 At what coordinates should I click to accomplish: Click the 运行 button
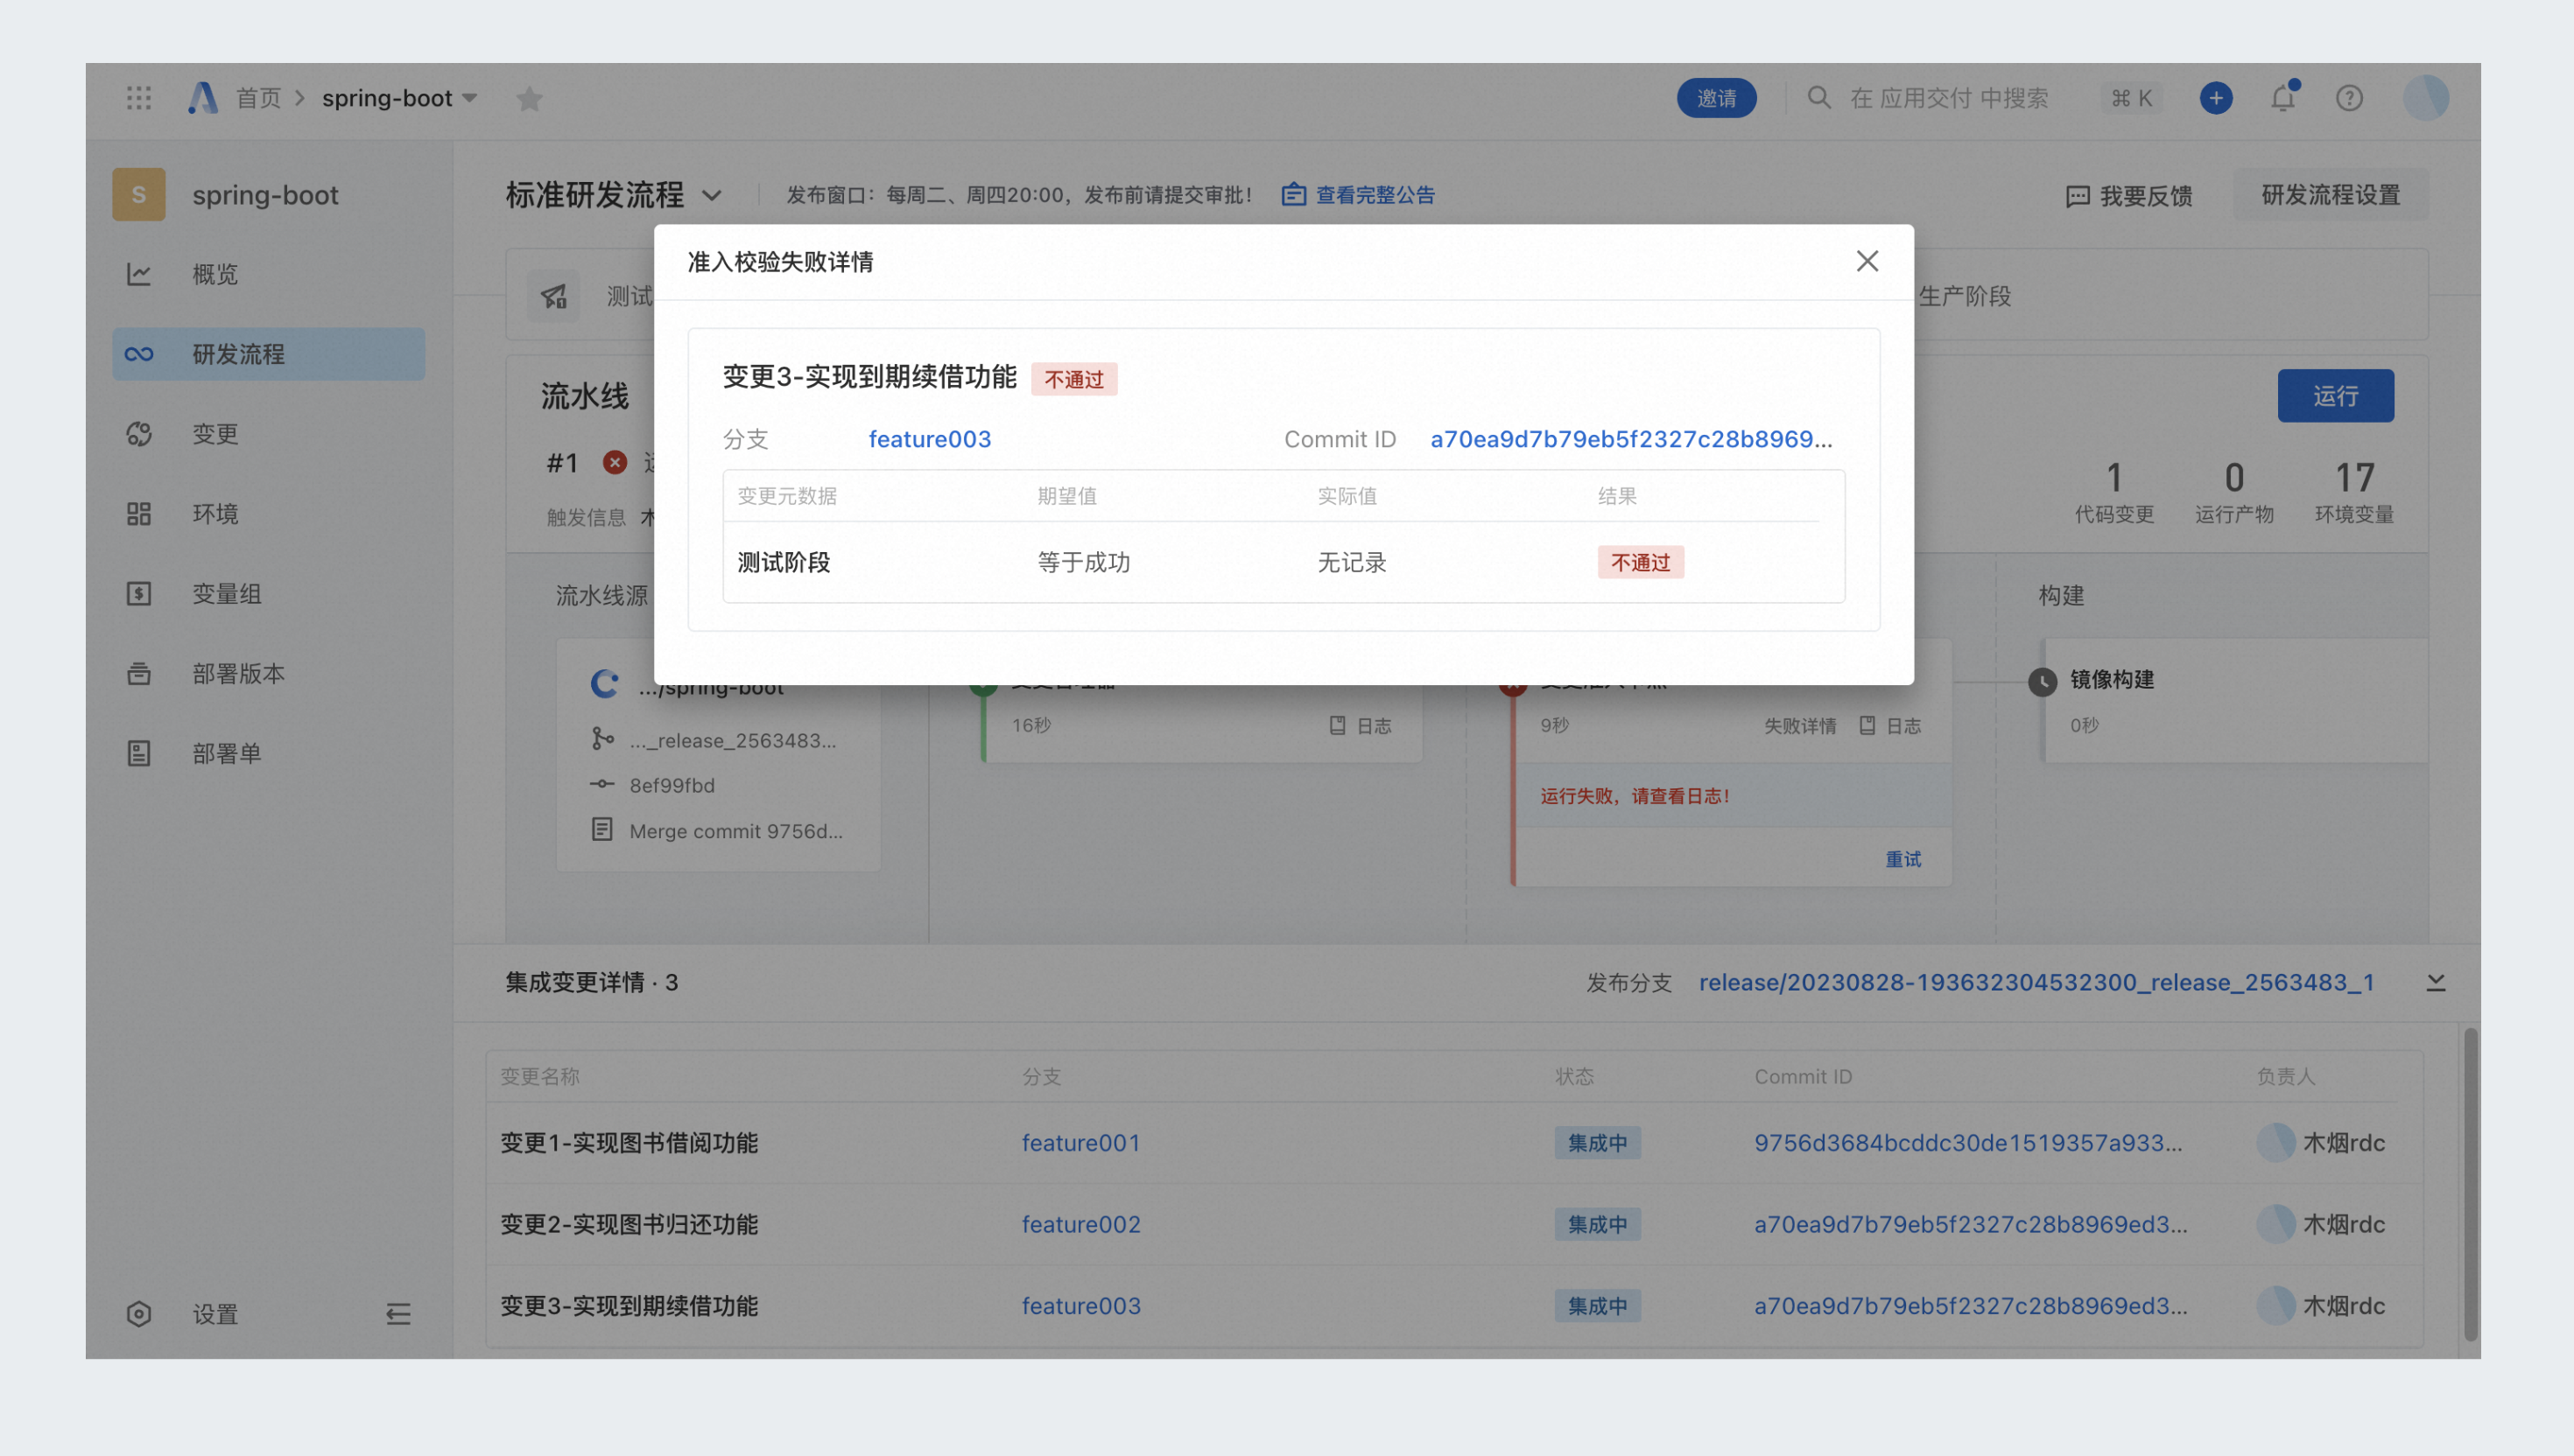2336,396
